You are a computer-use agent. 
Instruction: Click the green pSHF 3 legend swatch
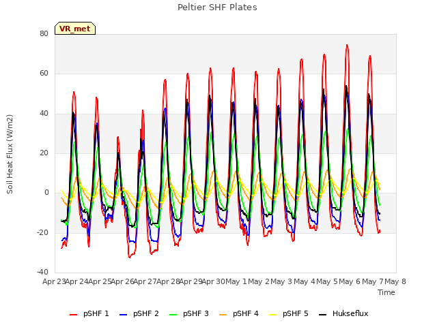173,315
